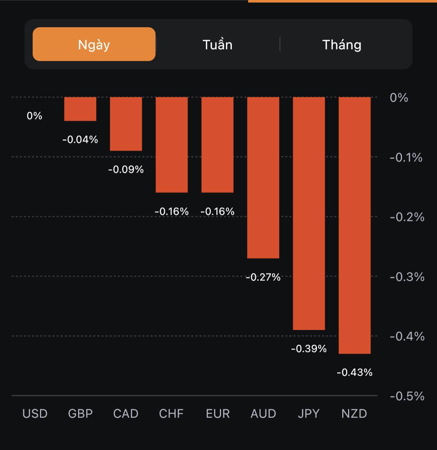The image size is (437, 450).
Task: Select the Ngày time period tab
Action: (94, 44)
